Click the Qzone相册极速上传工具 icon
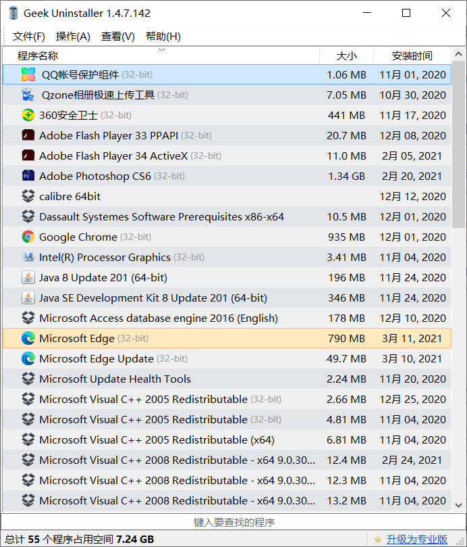The image size is (467, 547). tap(28, 95)
